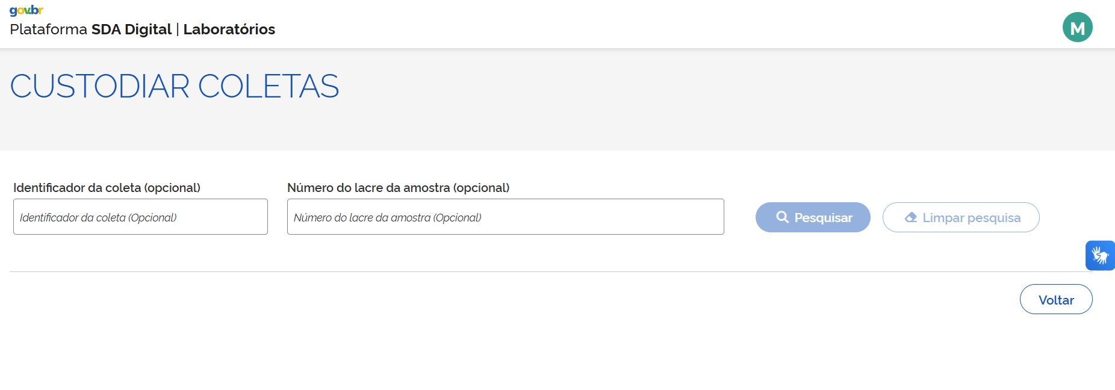
Task: Click the Plataforma SDA Digital title
Action: (x=90, y=29)
